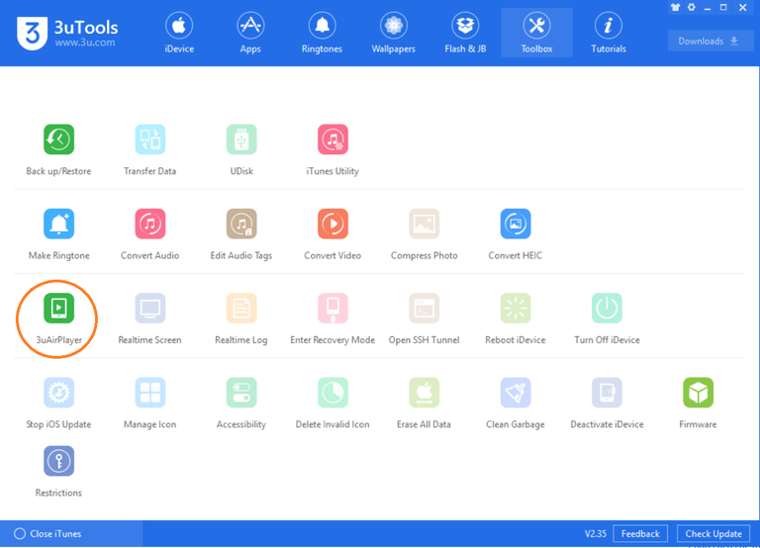760x548 pixels.
Task: Launch the 3uAirPlayer tool
Action: 58,309
